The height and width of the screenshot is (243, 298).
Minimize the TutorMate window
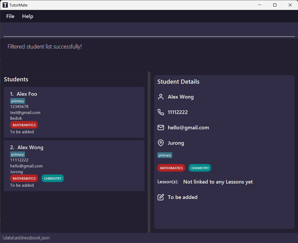pyautogui.click(x=260, y=5)
